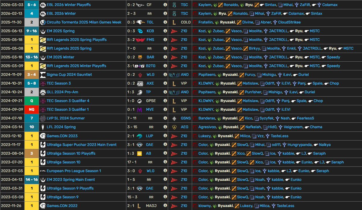Viewport: 362px width, 210px height.
Task: Click the AB yellow team logo
Action: [x=140, y=153]
